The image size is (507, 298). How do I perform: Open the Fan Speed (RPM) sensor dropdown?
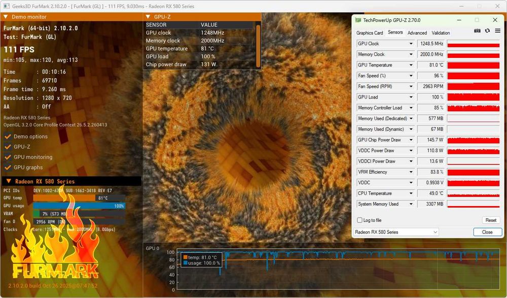coord(411,86)
